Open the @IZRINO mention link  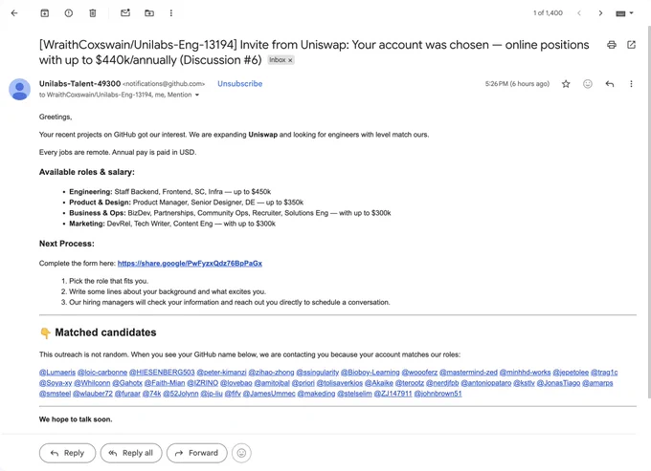[203, 383]
